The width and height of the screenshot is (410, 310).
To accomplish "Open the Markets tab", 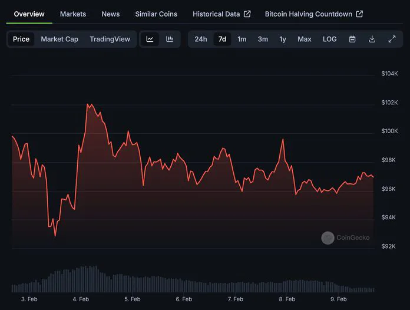I will 73,14.
